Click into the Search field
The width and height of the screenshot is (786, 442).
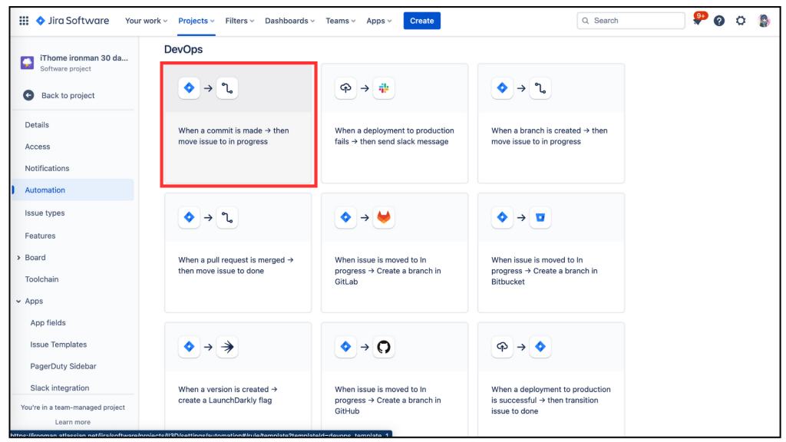(x=631, y=21)
